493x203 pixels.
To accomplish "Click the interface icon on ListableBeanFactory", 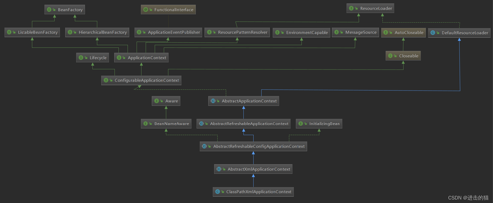I will click(x=9, y=32).
